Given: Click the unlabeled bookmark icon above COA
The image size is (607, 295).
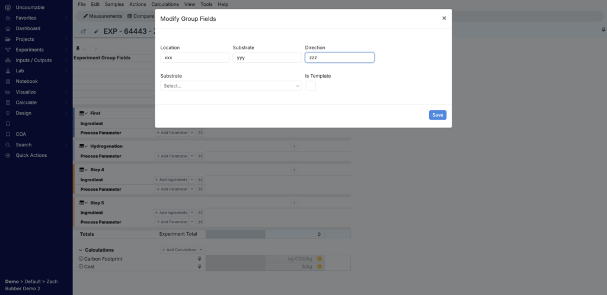Looking at the screenshot, I should coord(8,124).
